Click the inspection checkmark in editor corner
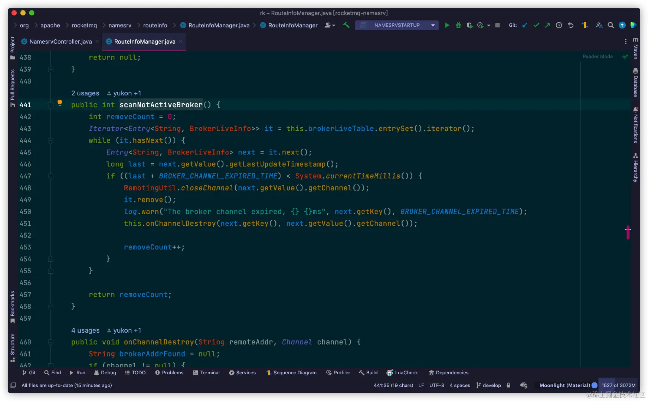Image resolution: width=648 pixels, height=401 pixels. click(625, 56)
